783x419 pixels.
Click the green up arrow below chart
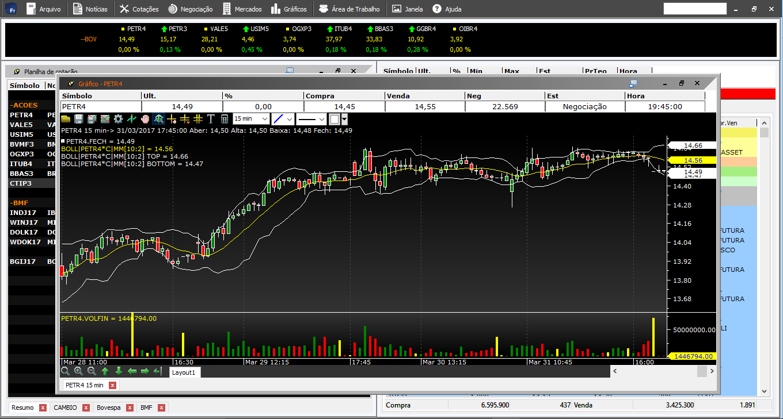coord(105,371)
